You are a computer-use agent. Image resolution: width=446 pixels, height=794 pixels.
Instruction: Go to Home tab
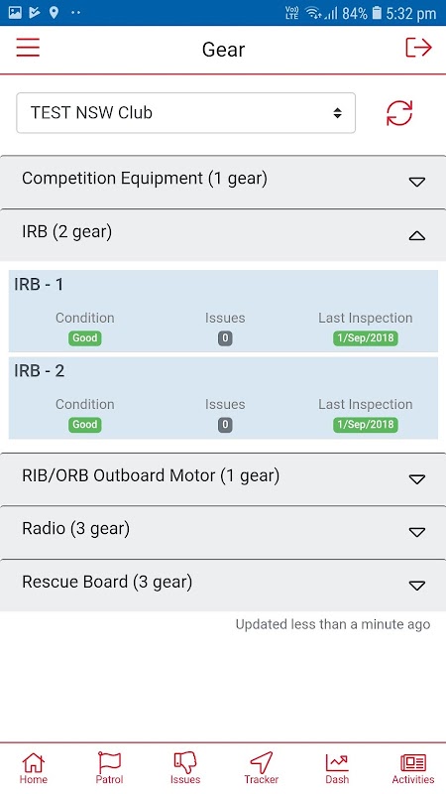[34, 768]
